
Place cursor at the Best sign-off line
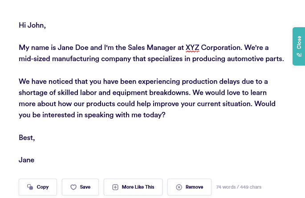tap(27, 137)
